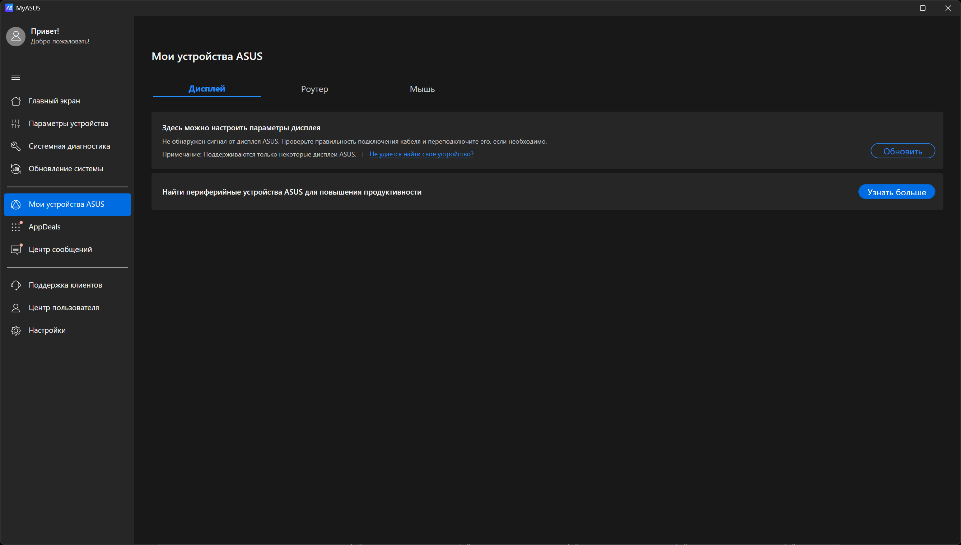Click text Найти периферийные устройства ASUS
Viewport: 961px width, 545px height.
[x=292, y=192]
